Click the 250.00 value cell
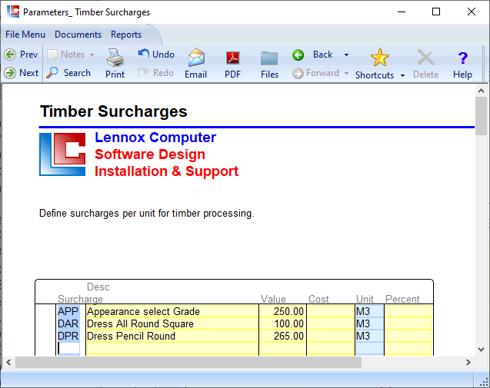This screenshot has width=490, height=388. click(283, 311)
